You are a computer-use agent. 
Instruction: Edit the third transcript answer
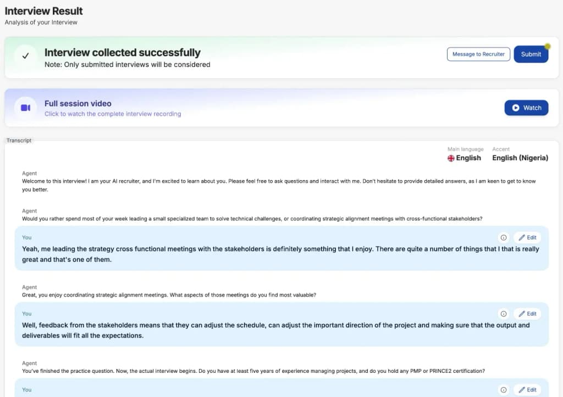tap(527, 390)
